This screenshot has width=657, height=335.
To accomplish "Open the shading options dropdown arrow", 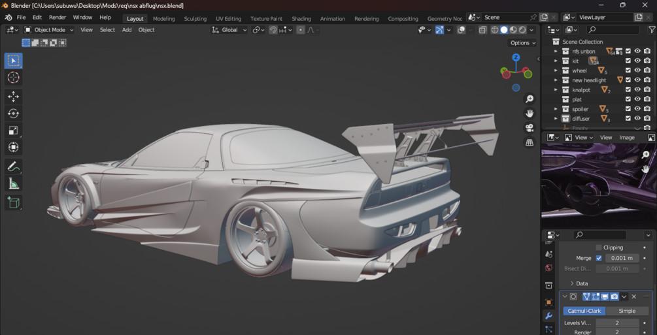I will point(531,30).
